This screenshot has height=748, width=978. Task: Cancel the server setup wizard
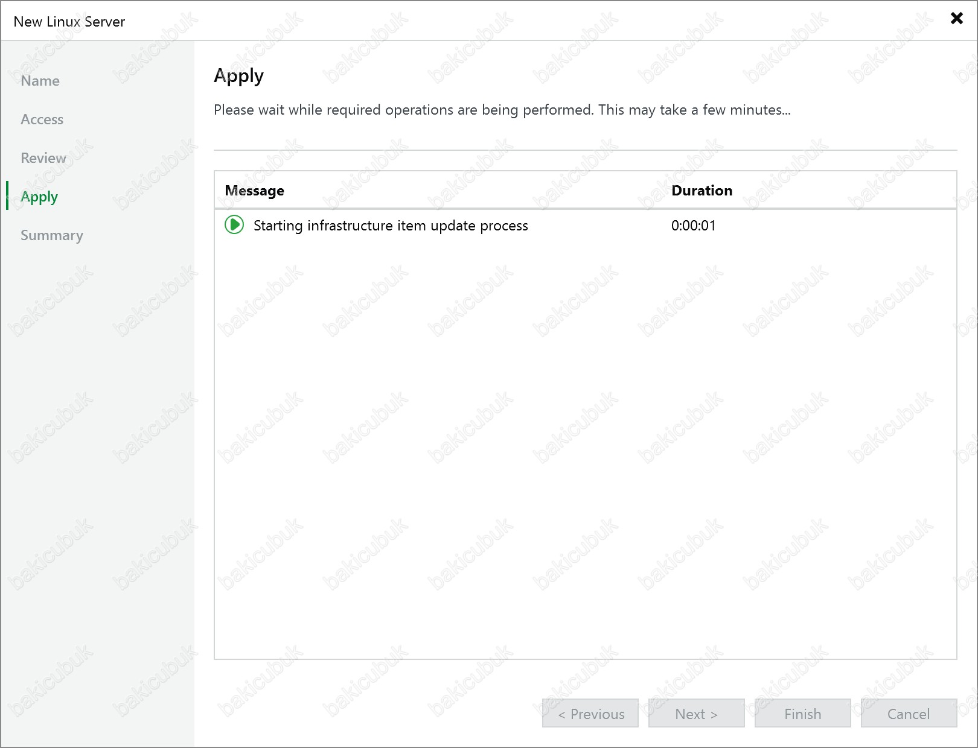click(x=908, y=714)
